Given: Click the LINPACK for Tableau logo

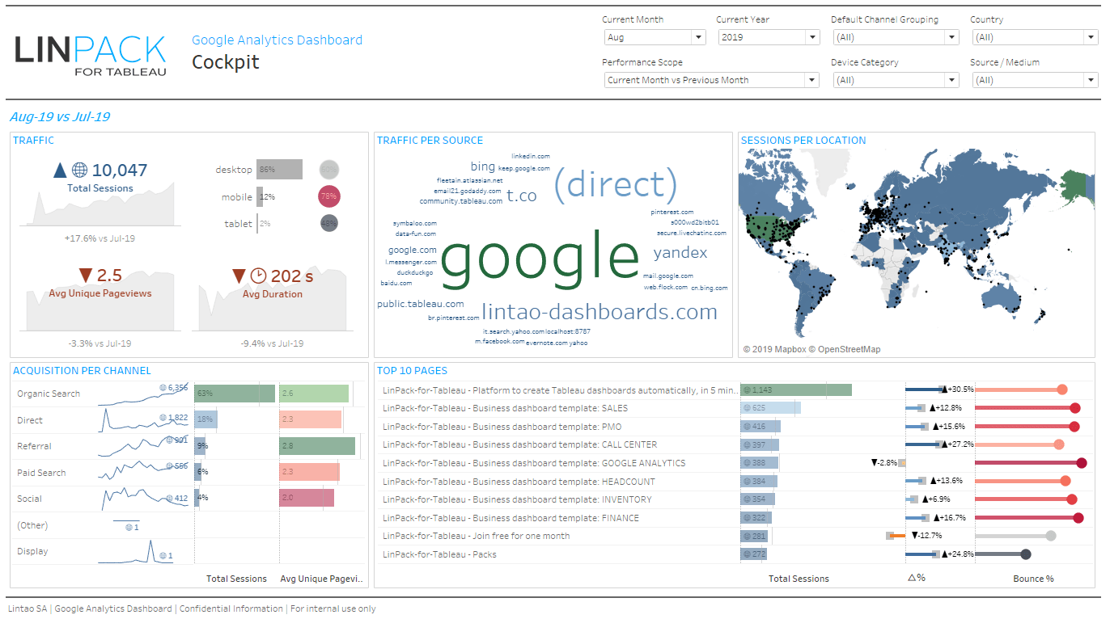Looking at the screenshot, I should tap(91, 55).
